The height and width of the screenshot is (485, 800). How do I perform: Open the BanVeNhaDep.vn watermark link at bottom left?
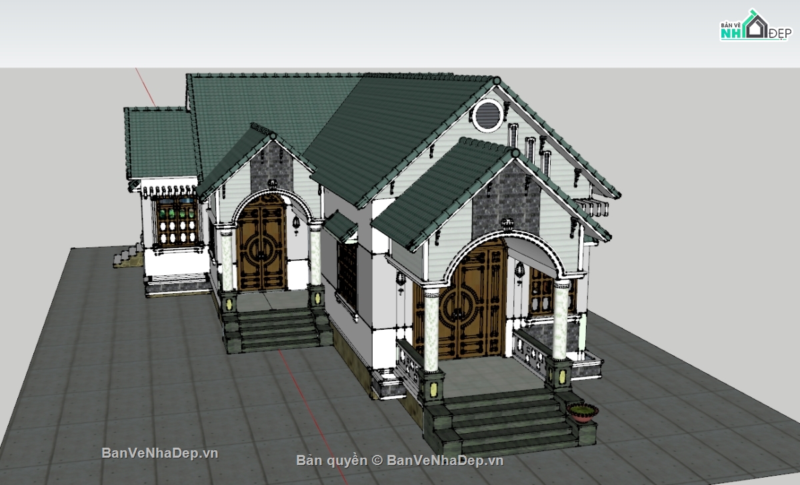coord(160,453)
